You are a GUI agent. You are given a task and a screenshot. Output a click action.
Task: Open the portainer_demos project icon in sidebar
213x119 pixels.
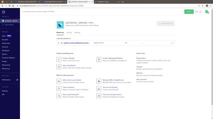coord(3,21)
